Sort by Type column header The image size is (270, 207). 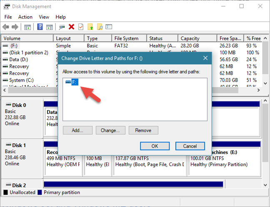click(98, 38)
